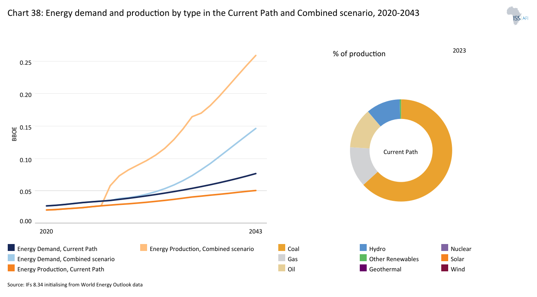
Task: Select 'Energy Demand, Current Path' legend label
Action: 57,249
